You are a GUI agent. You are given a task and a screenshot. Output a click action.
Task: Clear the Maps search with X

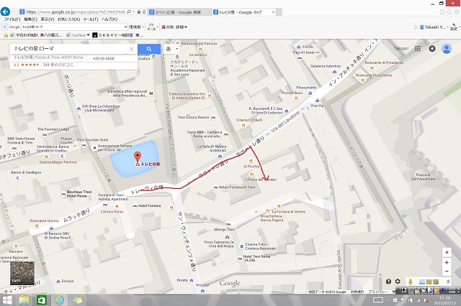coord(132,49)
